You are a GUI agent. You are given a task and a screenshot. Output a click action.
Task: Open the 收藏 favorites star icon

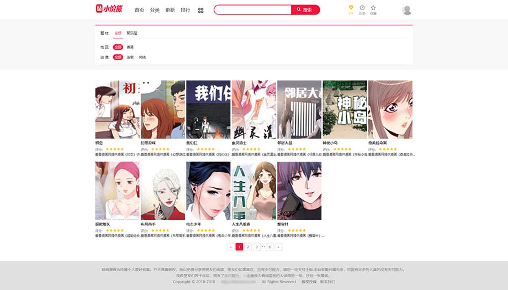tap(373, 10)
